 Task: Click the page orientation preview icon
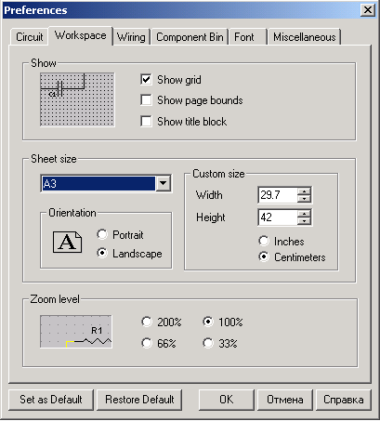pos(67,242)
